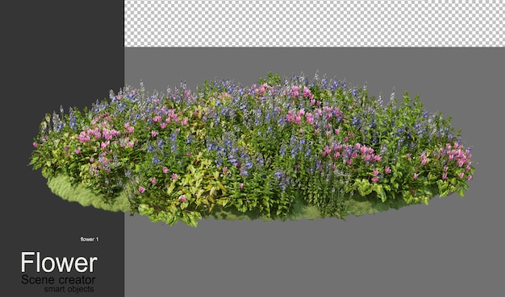The image size is (505, 297).
Task: Click the 'Scene creator' subtitle text
Action: pos(58,279)
